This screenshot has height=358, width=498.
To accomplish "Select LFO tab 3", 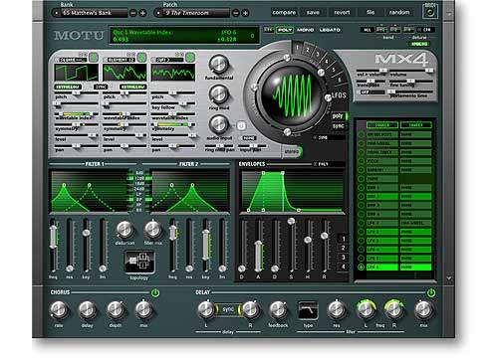I will pyautogui.click(x=318, y=55).
